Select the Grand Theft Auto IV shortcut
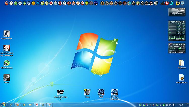 coord(60,95)
